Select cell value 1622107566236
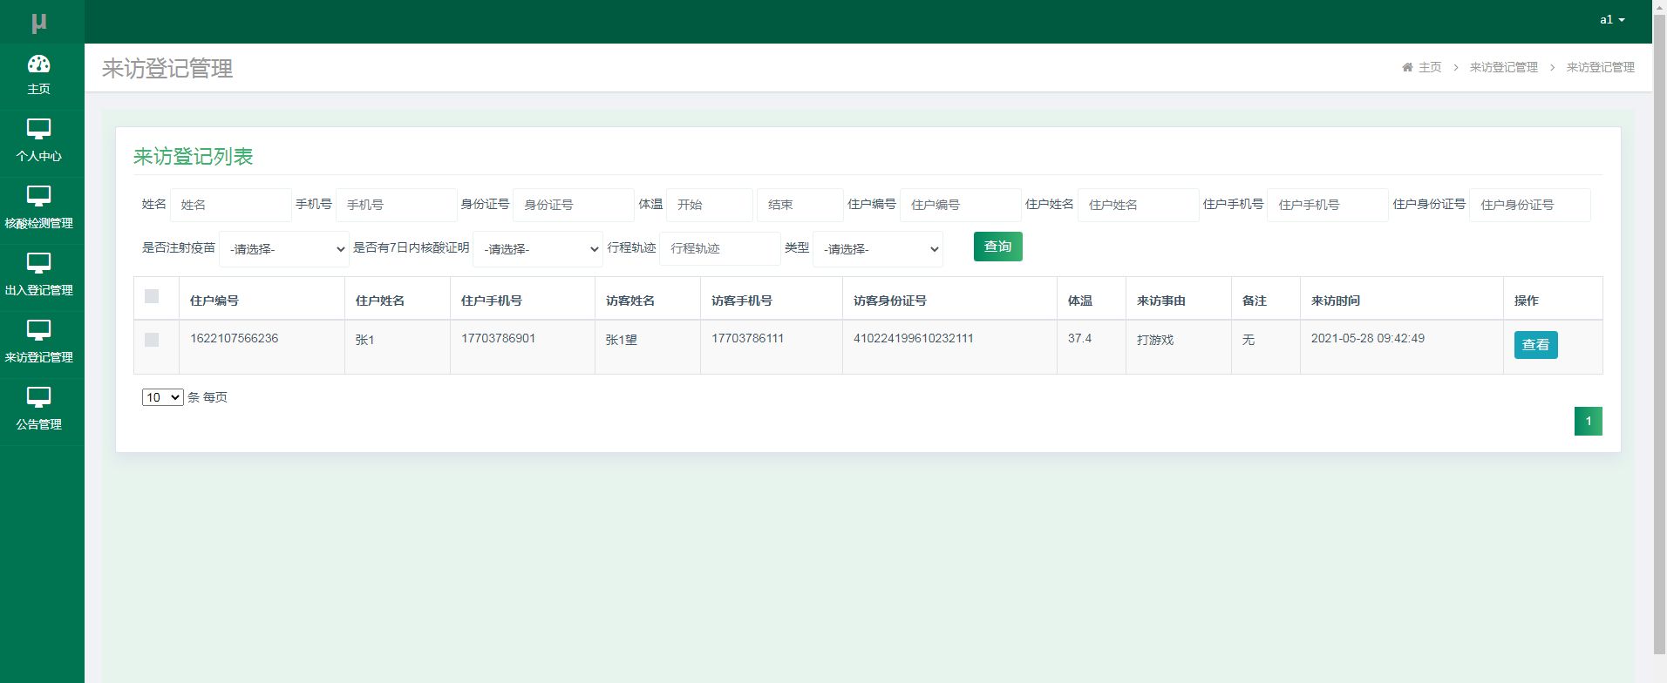The height and width of the screenshot is (683, 1667). tap(235, 338)
